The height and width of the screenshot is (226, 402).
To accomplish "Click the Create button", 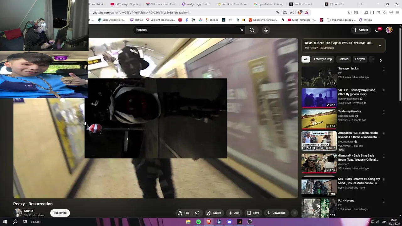I will tap(361, 30).
